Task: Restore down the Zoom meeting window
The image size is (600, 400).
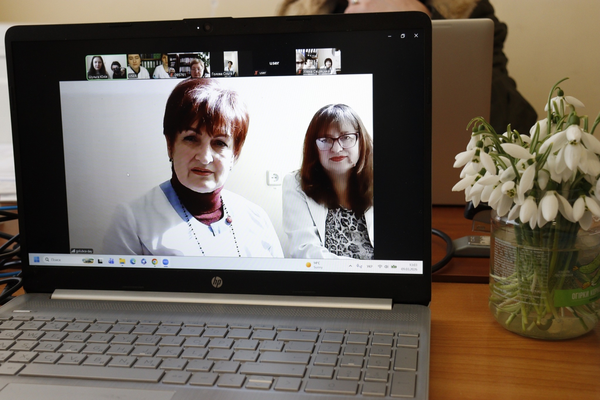Action: click(x=403, y=36)
